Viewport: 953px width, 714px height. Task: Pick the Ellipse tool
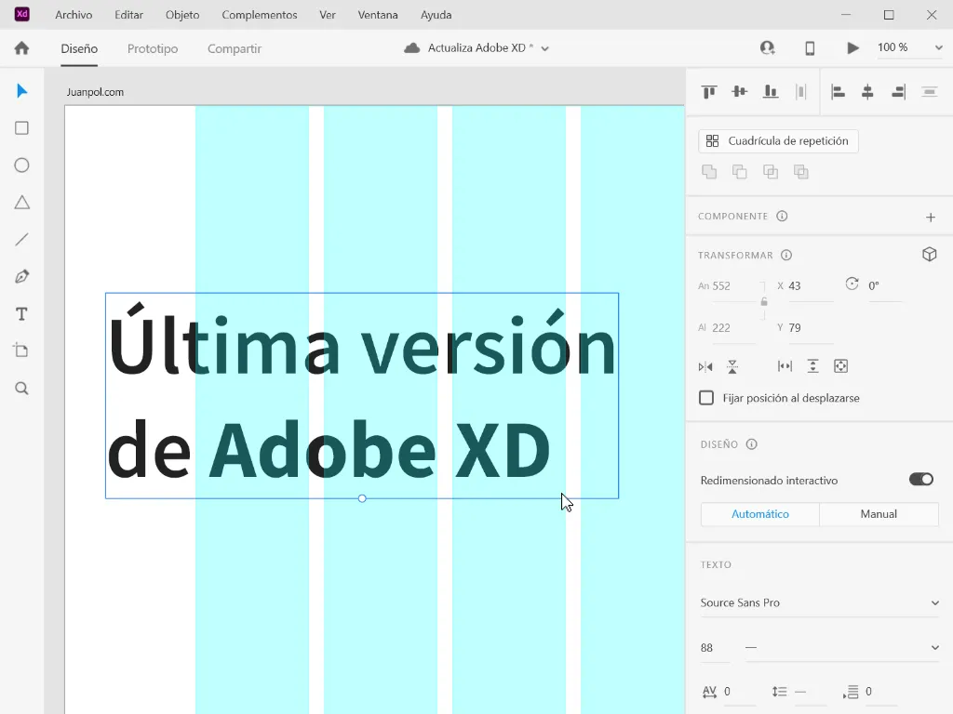(22, 165)
